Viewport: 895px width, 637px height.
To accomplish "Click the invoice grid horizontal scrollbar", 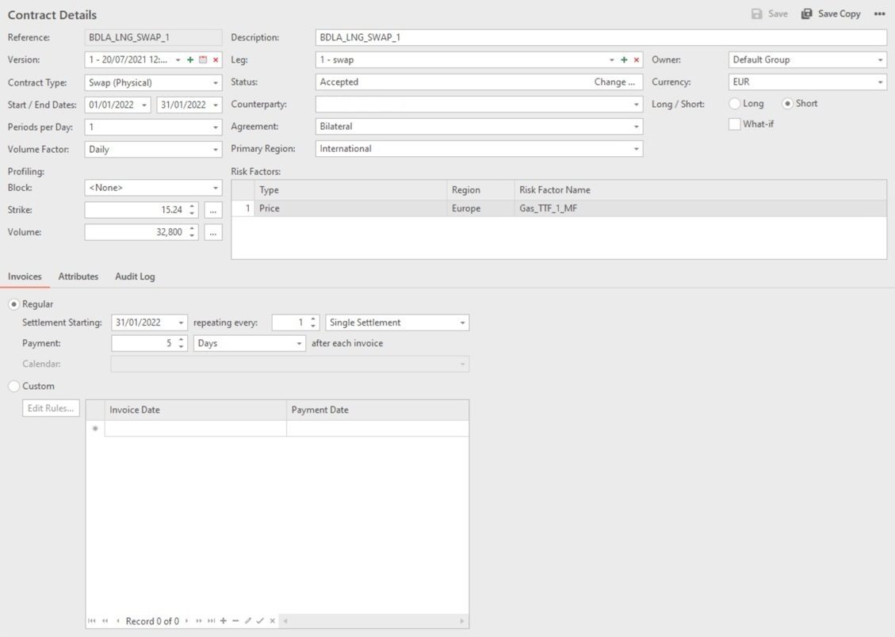I will coord(373,621).
